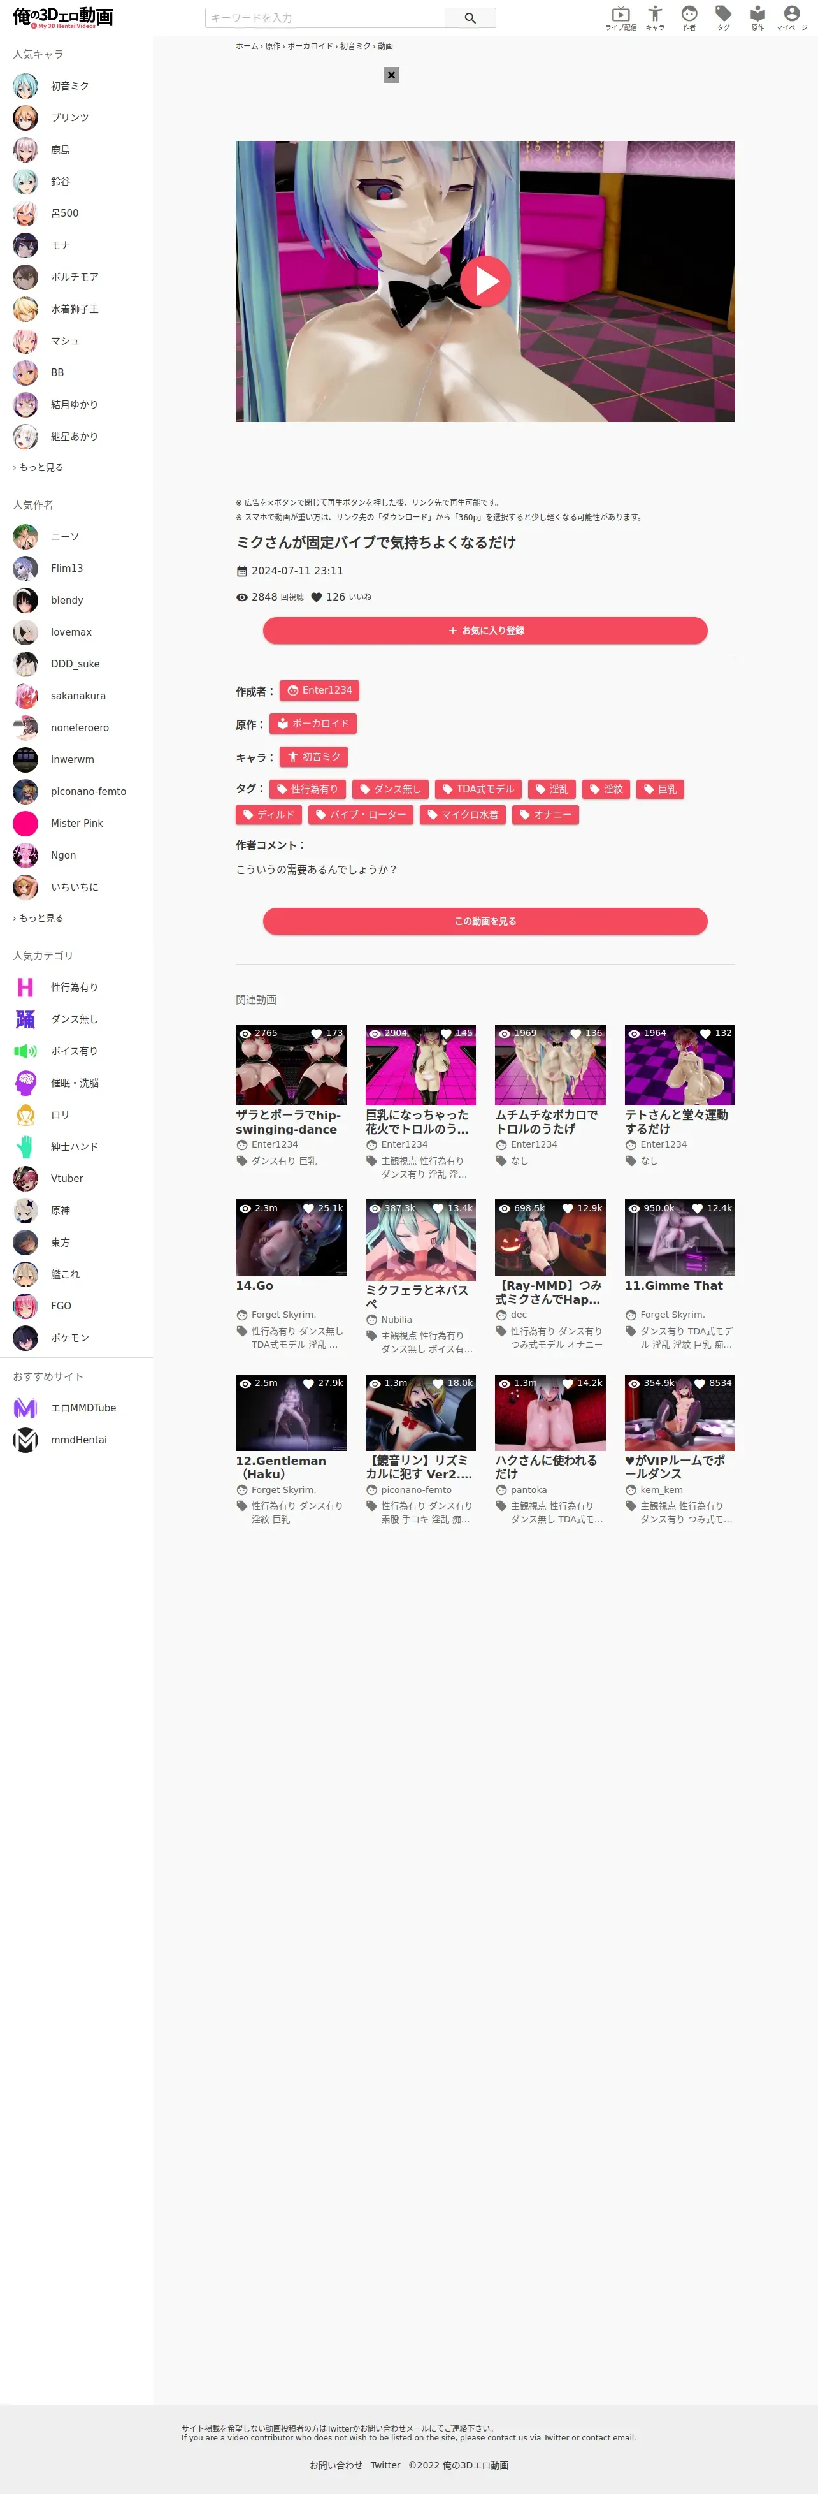Viewport: 818px width, 2494px height.
Task: Open Ngon in popular authors
Action: pyautogui.click(x=63, y=856)
